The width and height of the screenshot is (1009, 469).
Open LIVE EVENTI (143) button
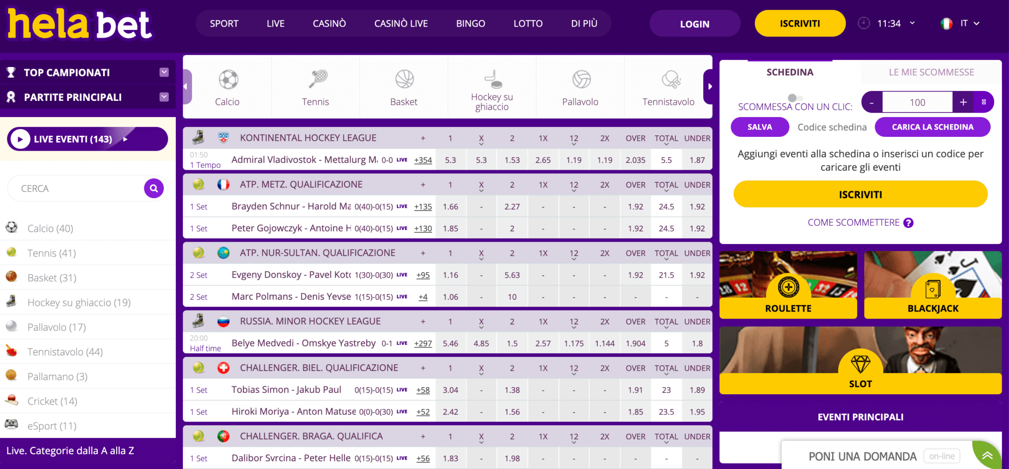point(87,139)
